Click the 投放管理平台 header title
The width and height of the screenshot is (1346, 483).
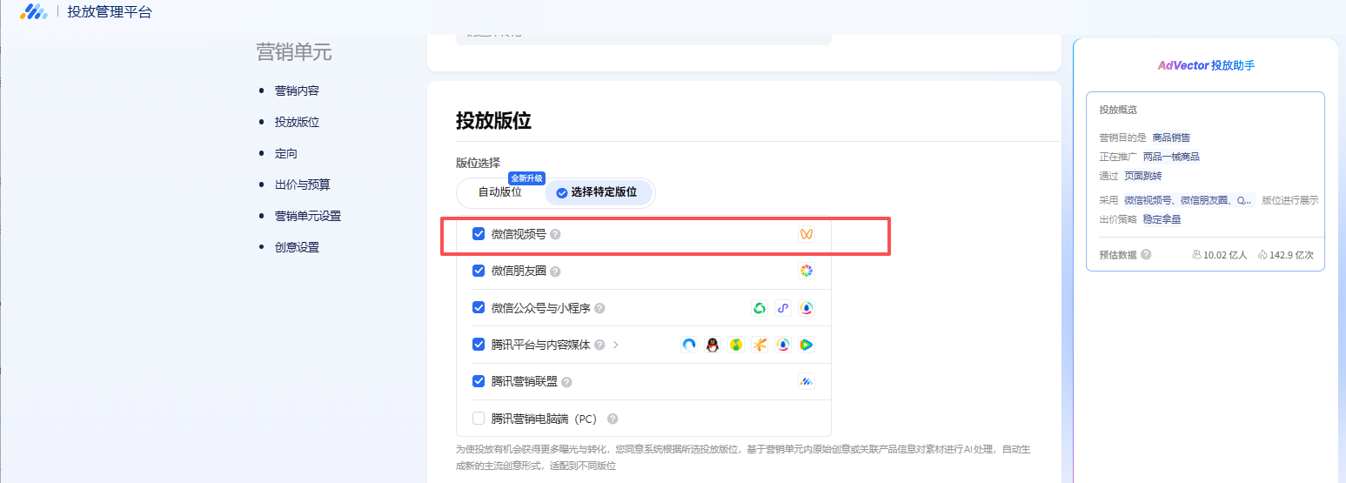click(x=110, y=12)
